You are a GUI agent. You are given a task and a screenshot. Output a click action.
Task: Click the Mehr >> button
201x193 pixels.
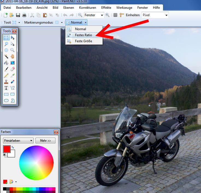pos(45,141)
